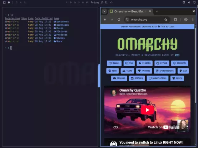Image resolution: width=198 pixels, height=148 pixels.
Task: Click the cloud update icon beside clock
Action: 111,2
